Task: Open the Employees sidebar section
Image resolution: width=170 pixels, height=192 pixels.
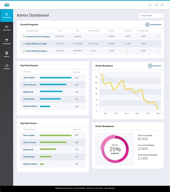Action: coord(7,28)
